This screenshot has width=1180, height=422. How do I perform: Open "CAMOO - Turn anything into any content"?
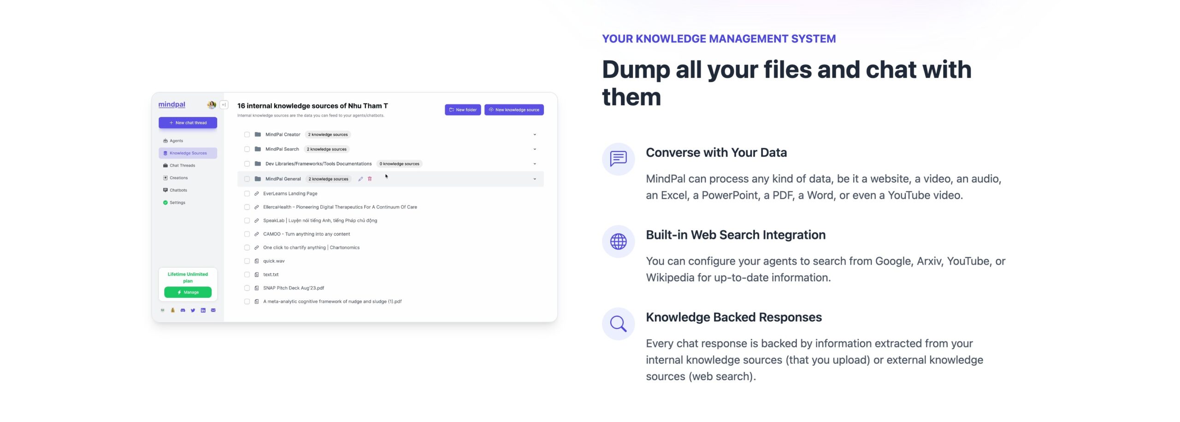(307, 235)
